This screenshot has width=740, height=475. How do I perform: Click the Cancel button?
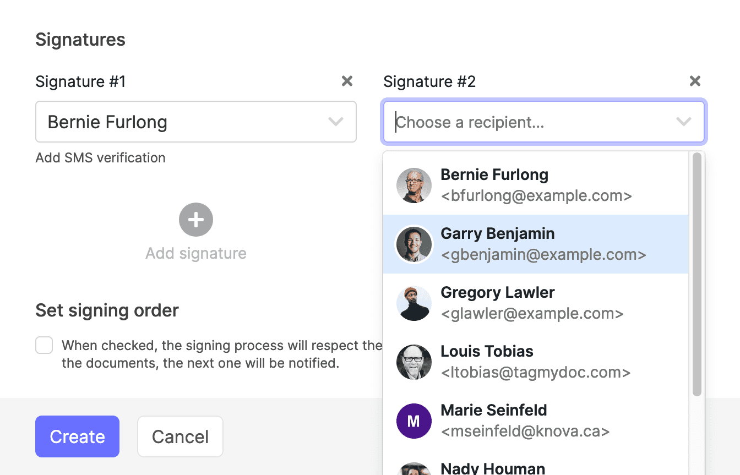point(180,436)
